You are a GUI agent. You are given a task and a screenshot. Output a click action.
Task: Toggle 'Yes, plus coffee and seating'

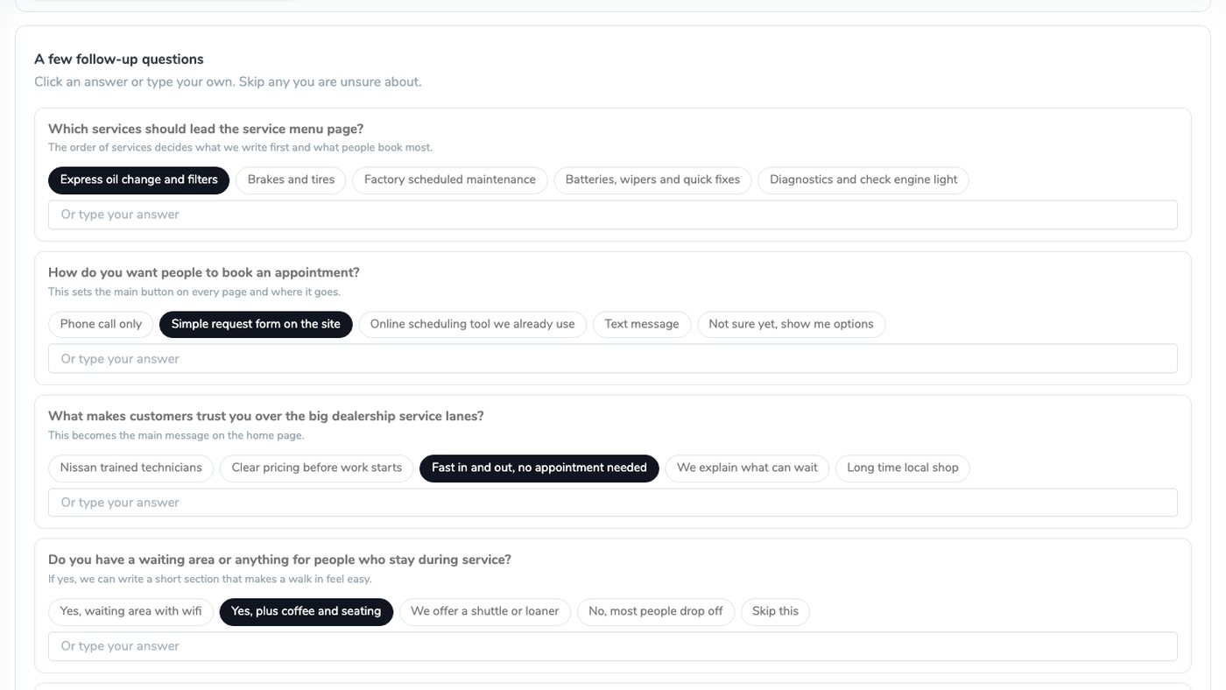pos(306,612)
